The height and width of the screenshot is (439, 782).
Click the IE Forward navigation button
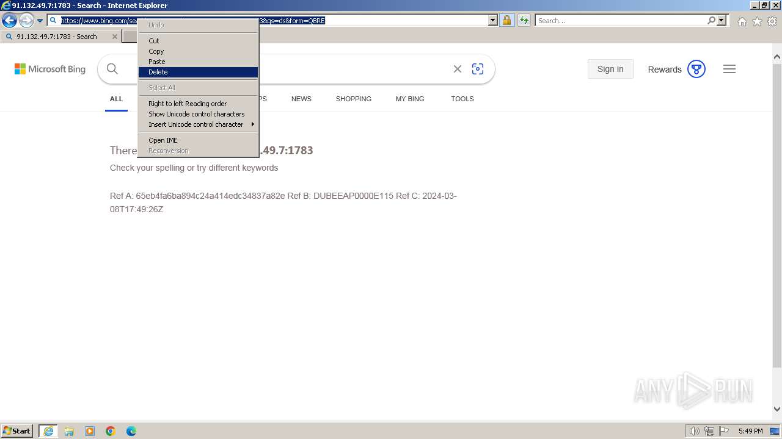[x=26, y=20]
